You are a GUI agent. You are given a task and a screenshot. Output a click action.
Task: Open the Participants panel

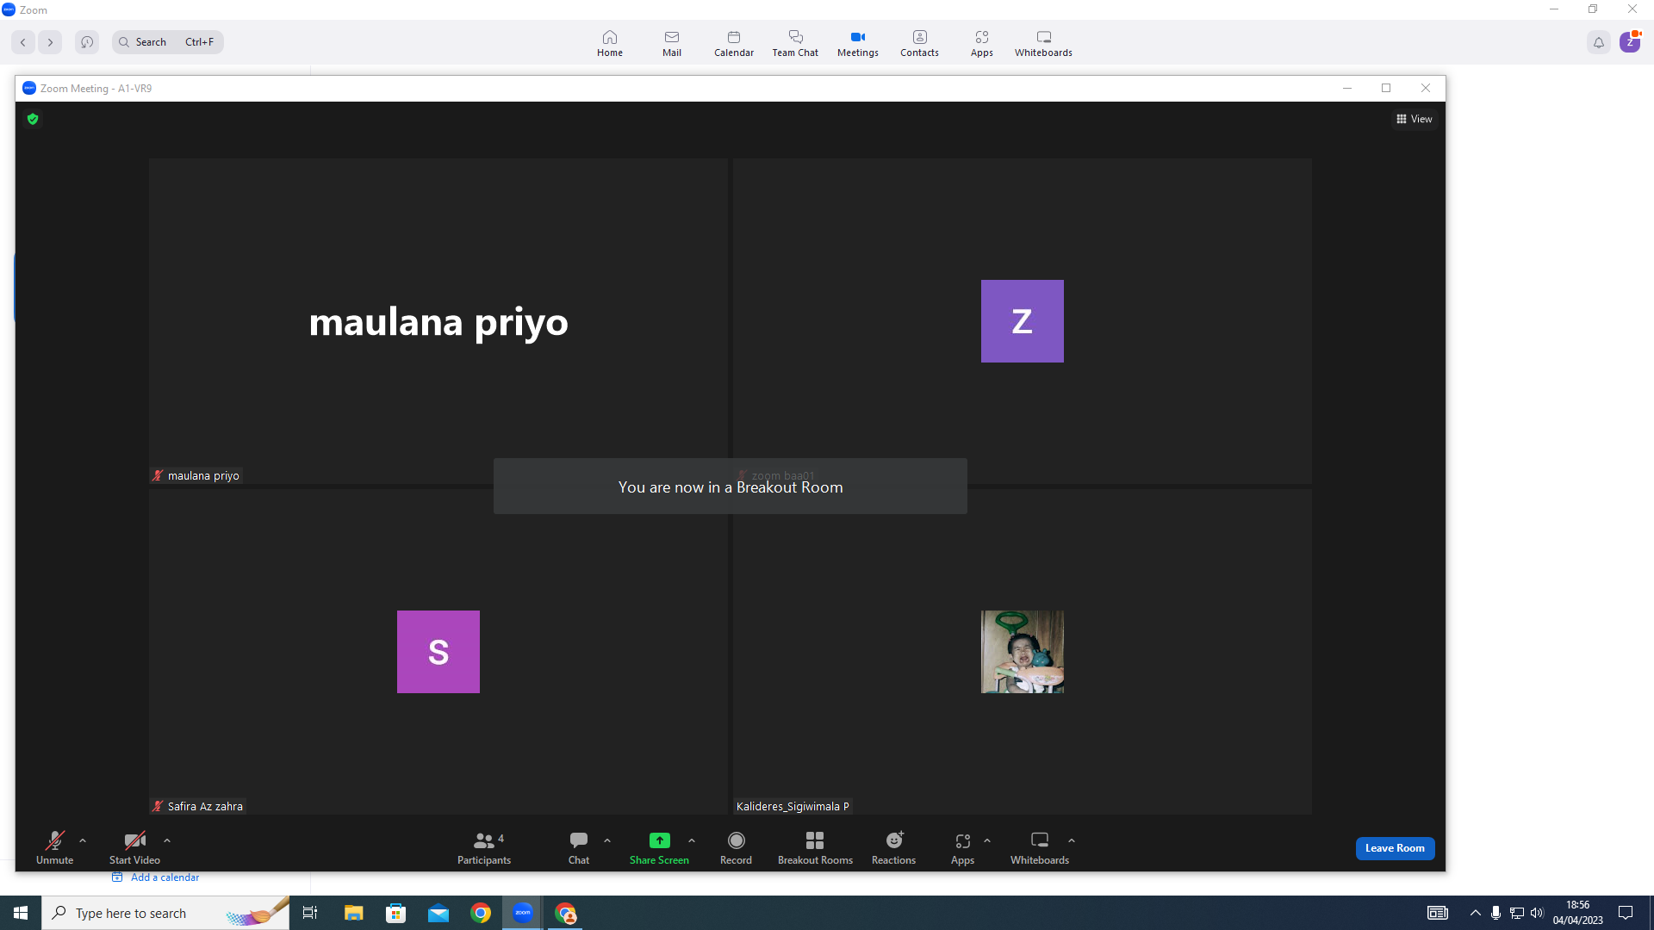(484, 847)
